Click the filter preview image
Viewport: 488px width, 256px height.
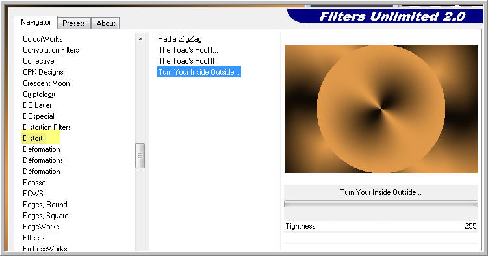tap(381, 109)
